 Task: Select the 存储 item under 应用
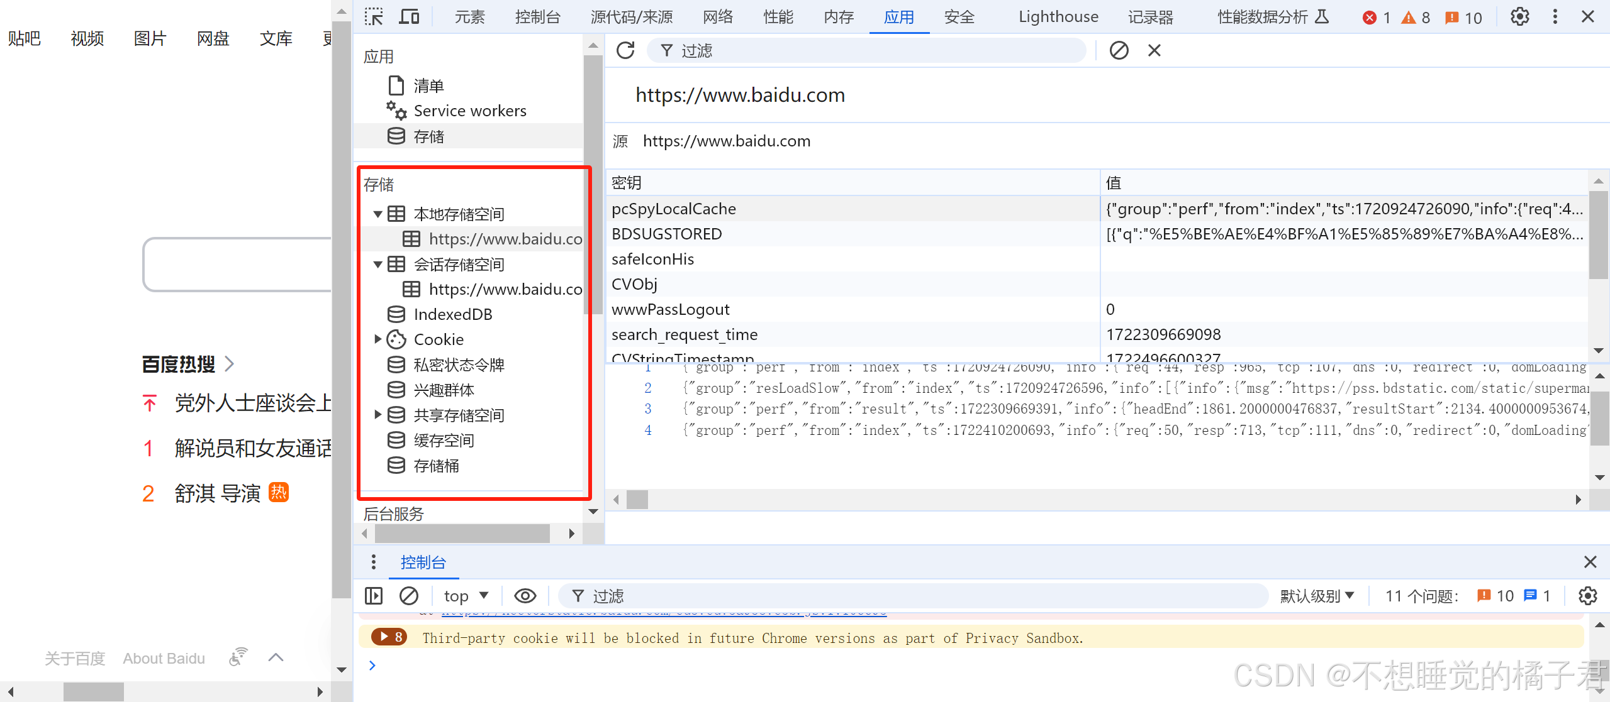[x=428, y=136]
